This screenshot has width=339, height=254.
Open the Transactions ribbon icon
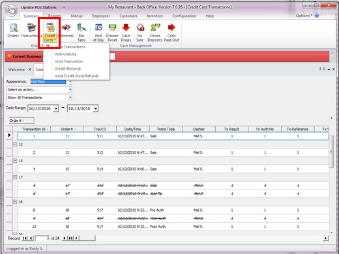point(31,30)
